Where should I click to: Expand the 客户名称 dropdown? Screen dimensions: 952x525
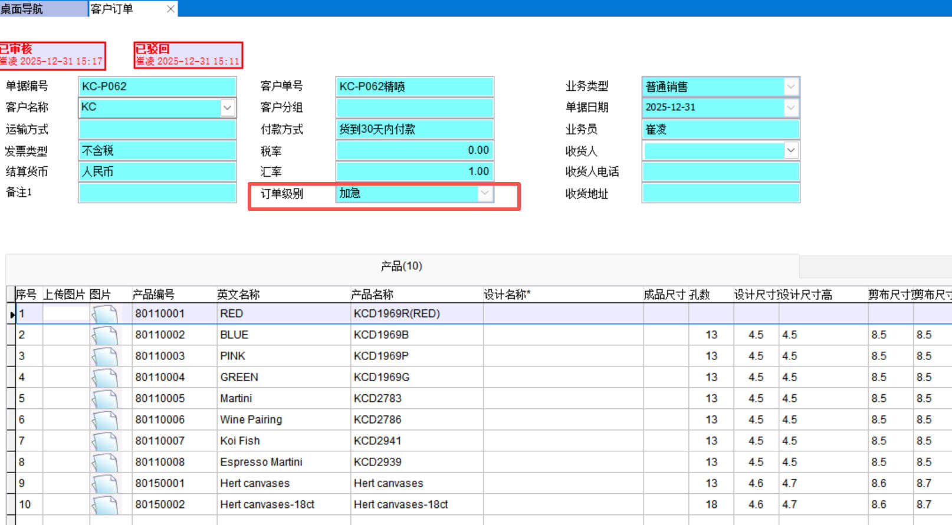click(x=227, y=107)
